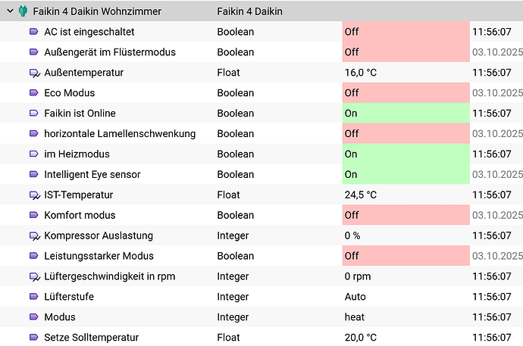This screenshot has width=523, height=346.
Task: Click the tag icon beside Eco Modus
Action: click(x=33, y=93)
